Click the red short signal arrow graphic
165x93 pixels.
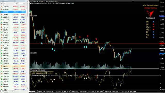point(150,13)
